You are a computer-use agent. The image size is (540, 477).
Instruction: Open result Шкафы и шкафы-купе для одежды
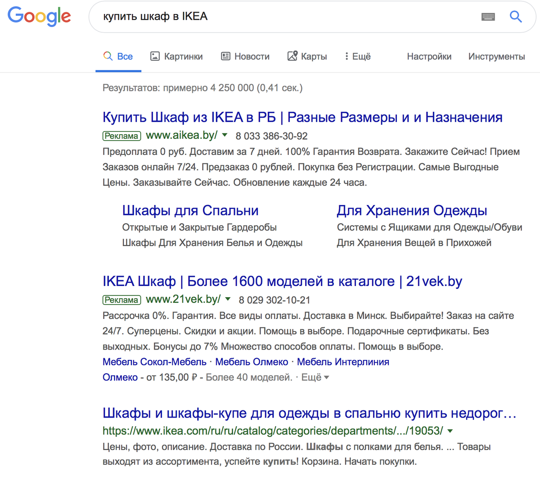[x=310, y=413]
